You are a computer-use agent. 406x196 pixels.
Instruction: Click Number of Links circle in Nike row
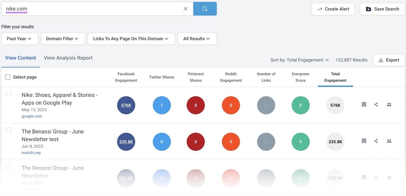pos(266,105)
